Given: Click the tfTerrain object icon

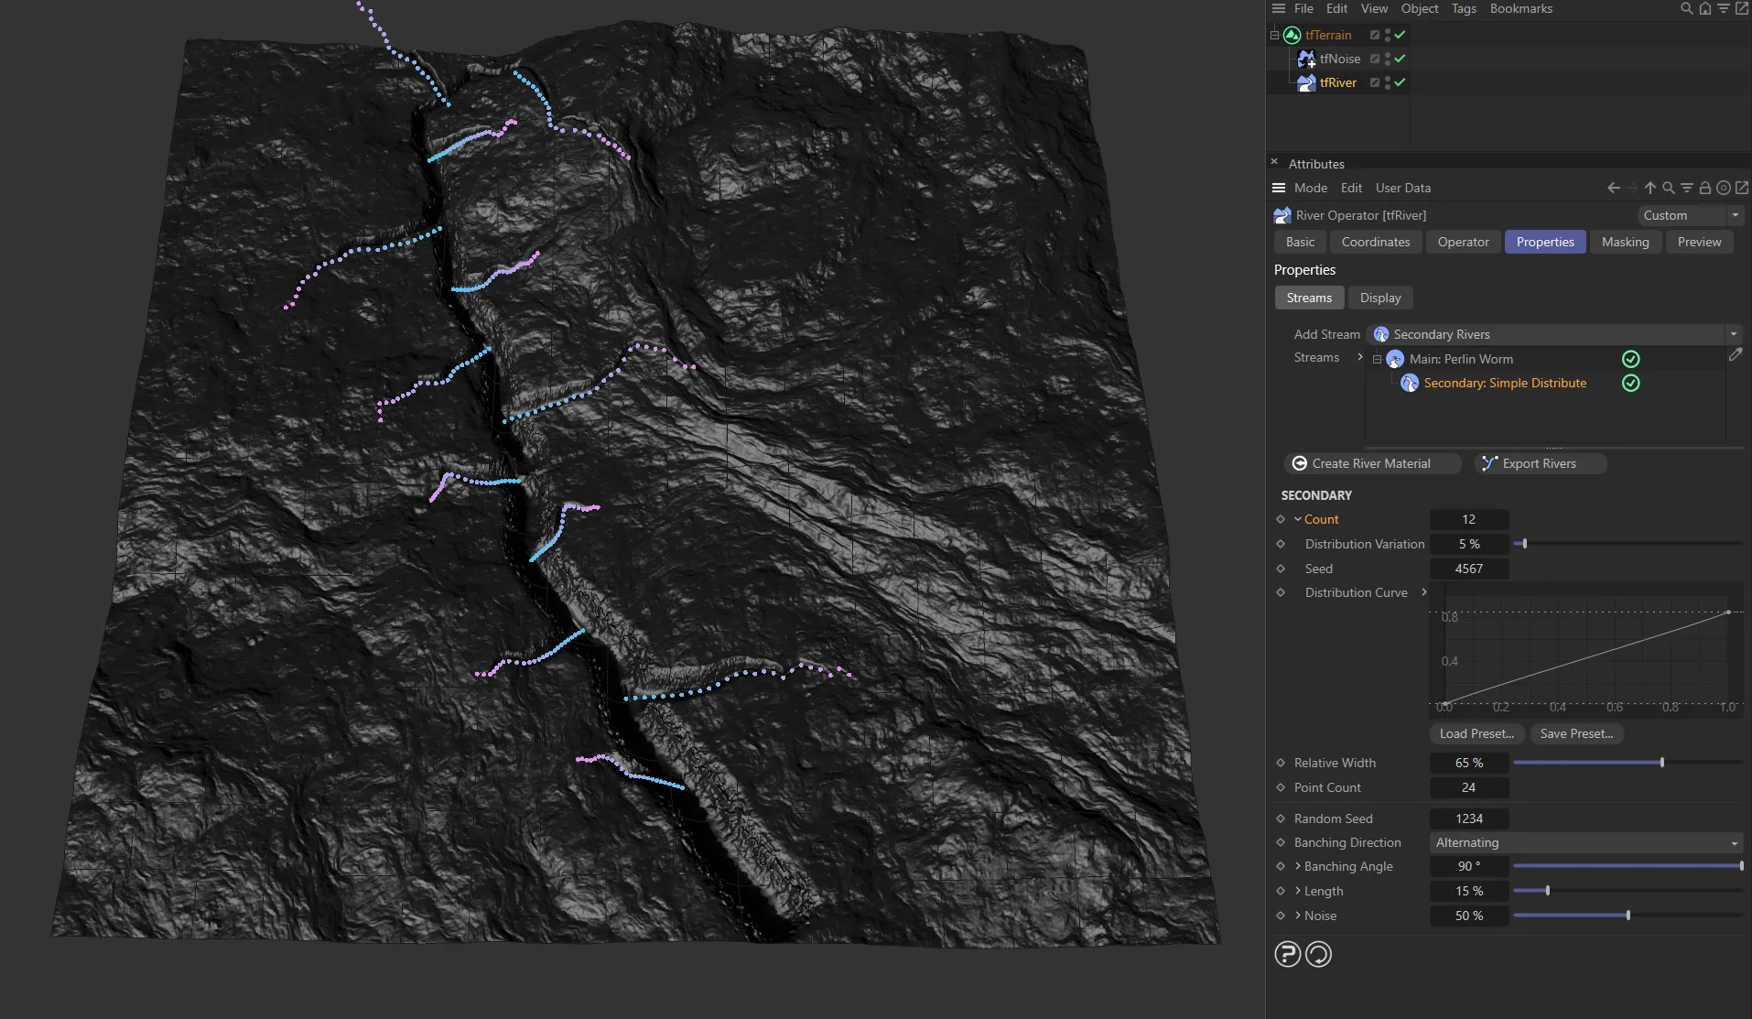Looking at the screenshot, I should click(x=1292, y=35).
